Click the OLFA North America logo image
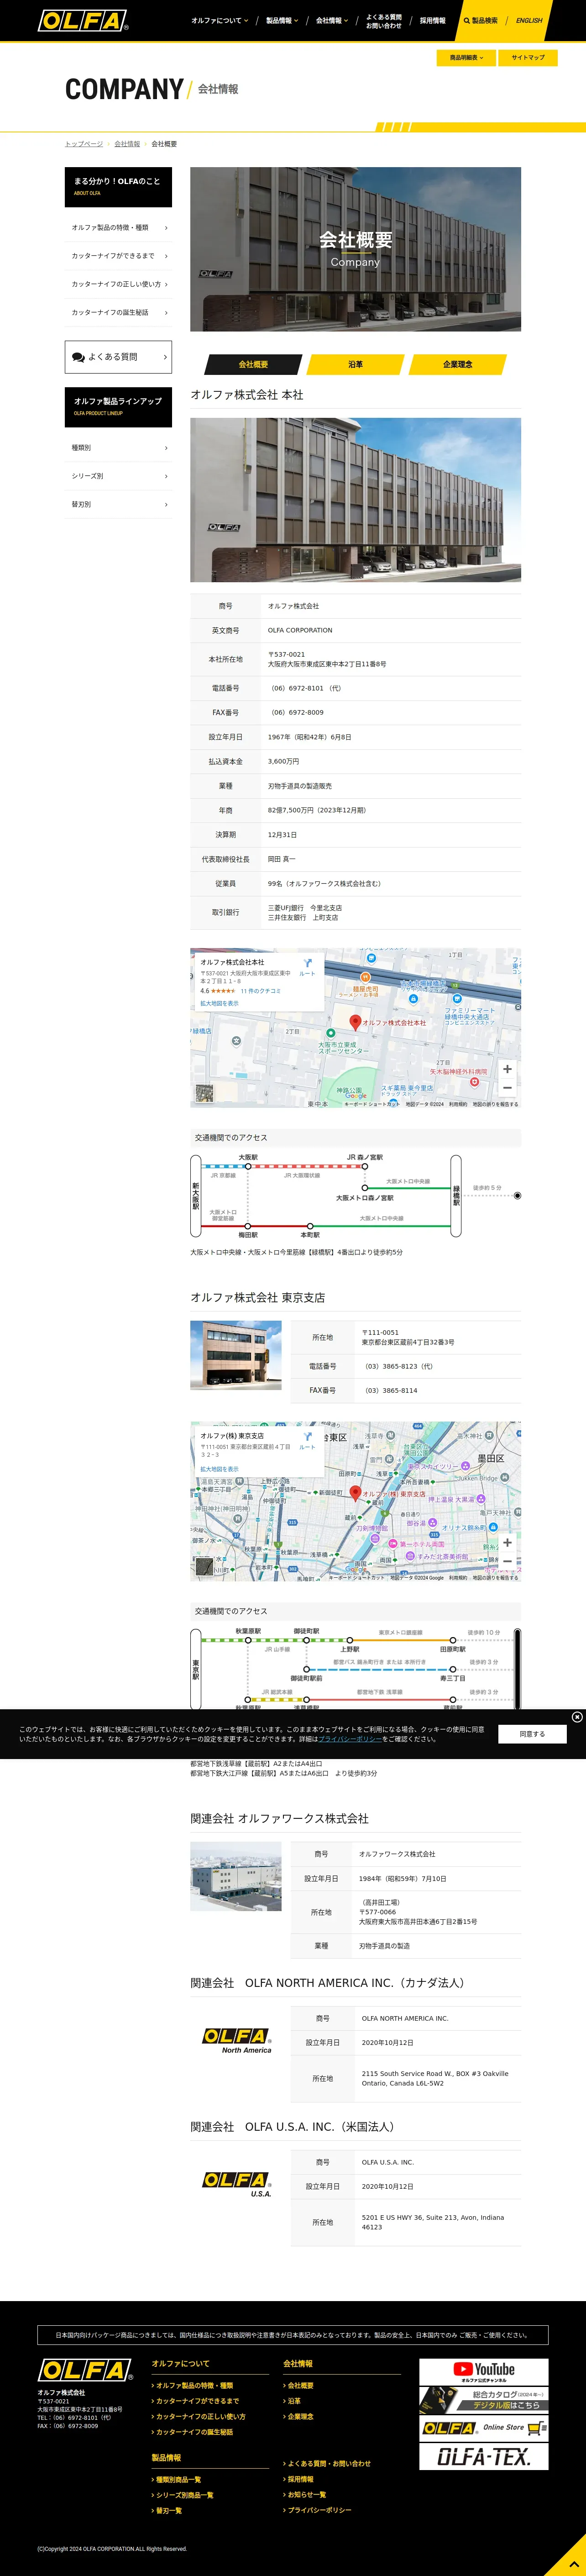The image size is (586, 2576). click(237, 2041)
